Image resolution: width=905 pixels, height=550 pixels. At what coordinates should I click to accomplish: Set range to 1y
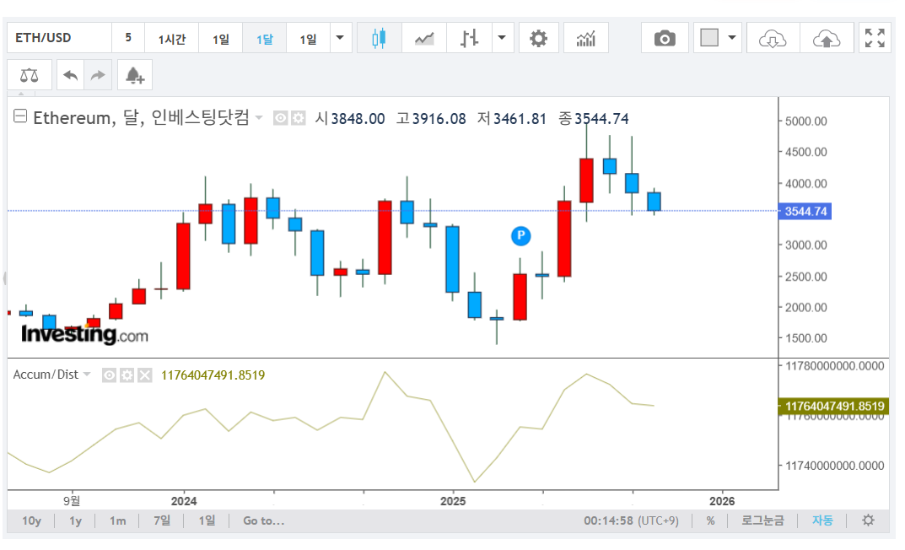[76, 520]
